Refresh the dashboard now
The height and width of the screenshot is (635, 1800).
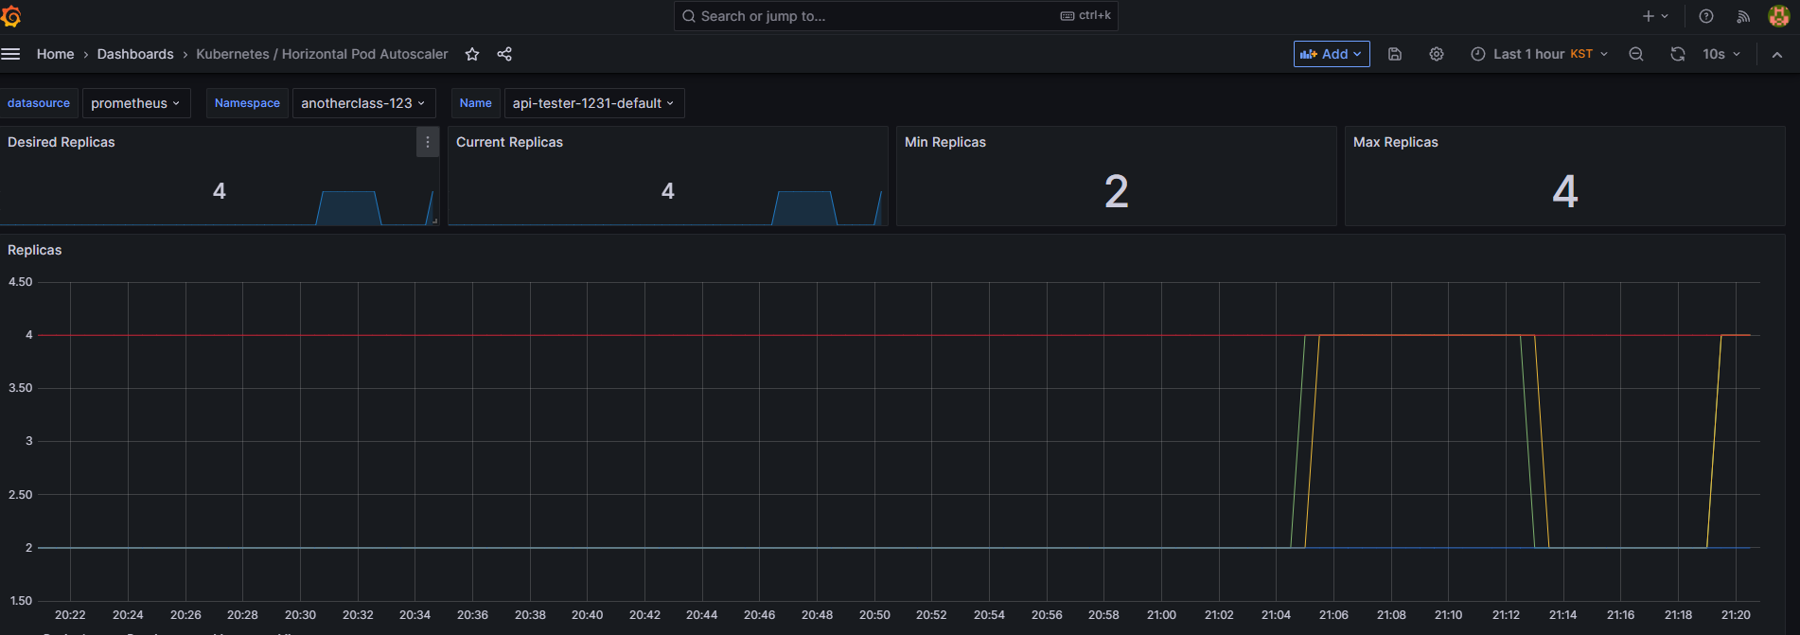pyautogui.click(x=1678, y=54)
